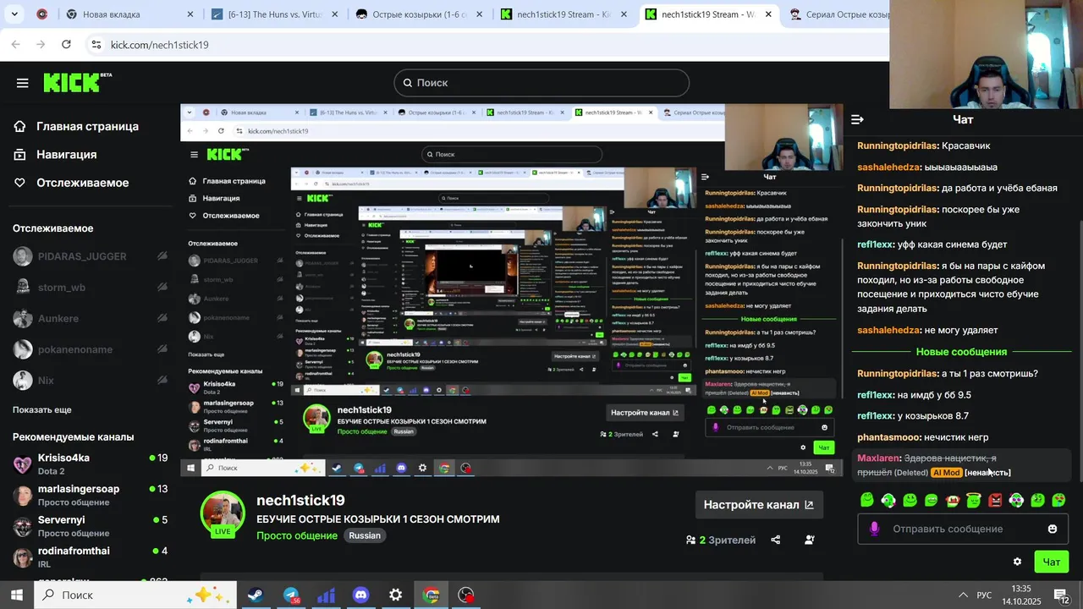The height and width of the screenshot is (609, 1083).
Task: Jump to Новые сообщения marker
Action: point(961,351)
